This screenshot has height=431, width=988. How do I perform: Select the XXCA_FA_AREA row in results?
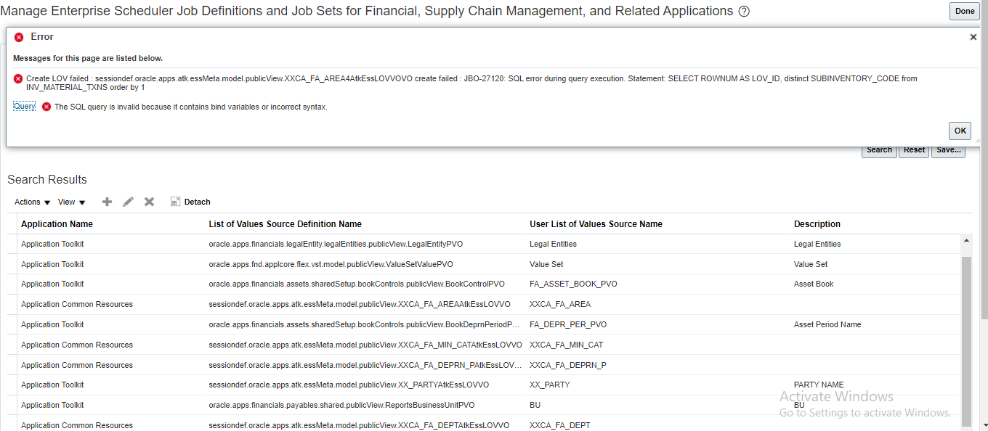[363, 304]
